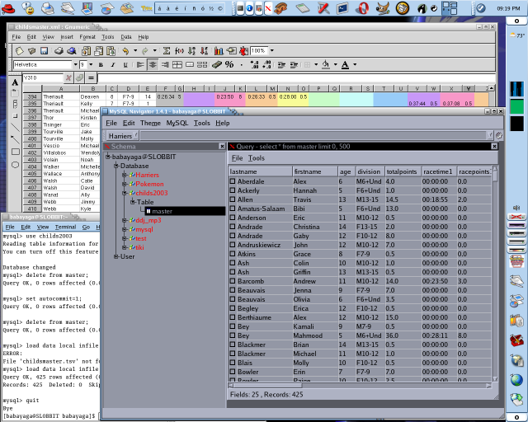Select the ellipse drawing tool in Gnumeric
Viewport: 528px width, 422px height.
point(15,165)
